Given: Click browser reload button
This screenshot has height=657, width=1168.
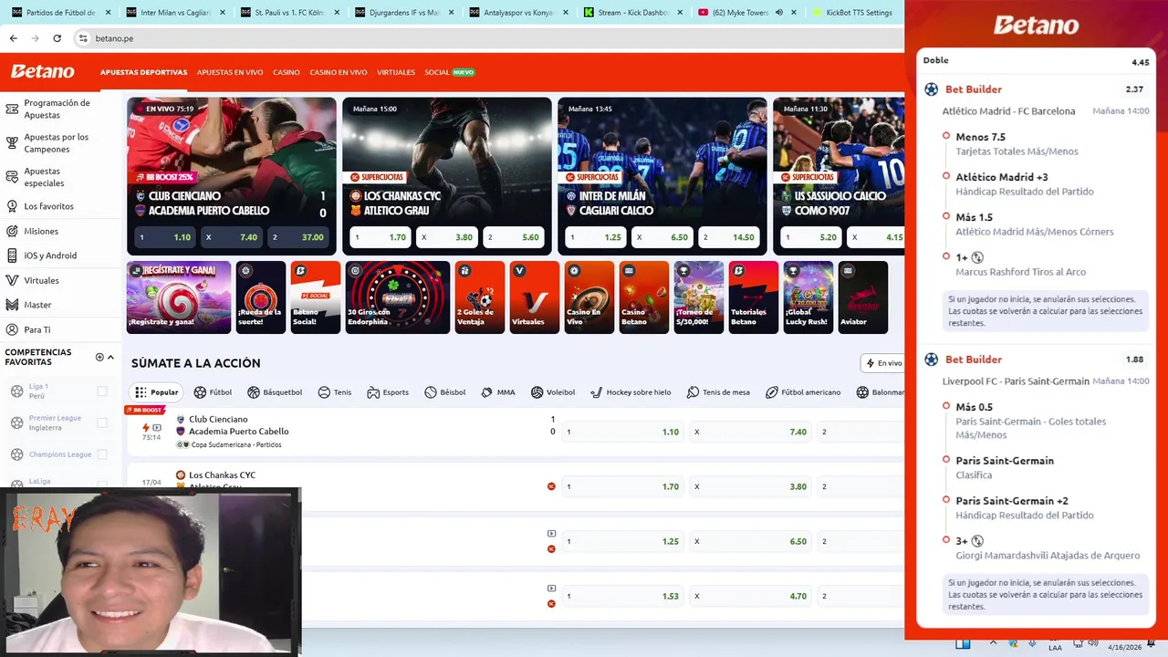Looking at the screenshot, I should pos(57,38).
